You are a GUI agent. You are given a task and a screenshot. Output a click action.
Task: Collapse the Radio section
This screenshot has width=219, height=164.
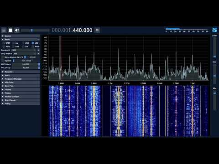[x=21, y=40]
